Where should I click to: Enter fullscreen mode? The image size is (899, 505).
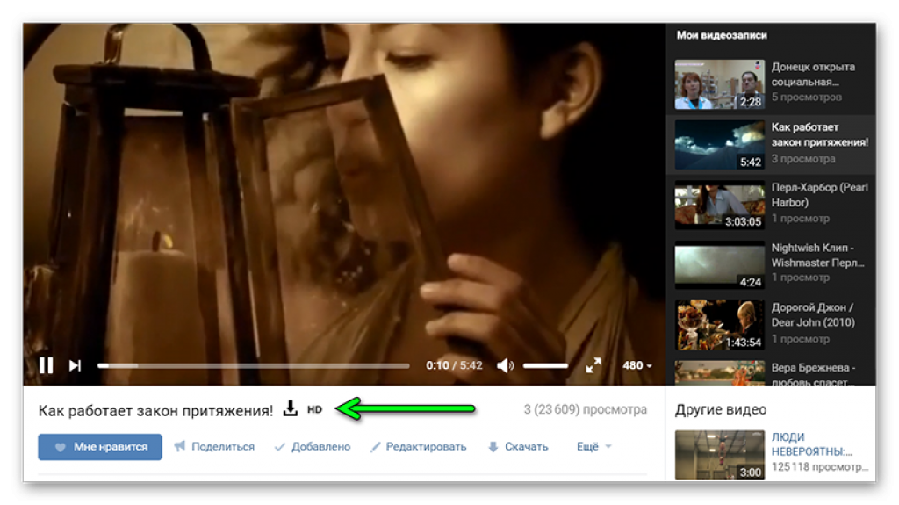(593, 365)
